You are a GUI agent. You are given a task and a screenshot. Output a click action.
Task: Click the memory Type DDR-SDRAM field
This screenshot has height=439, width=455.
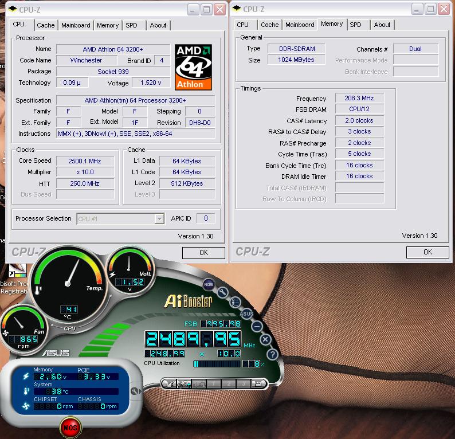point(297,49)
